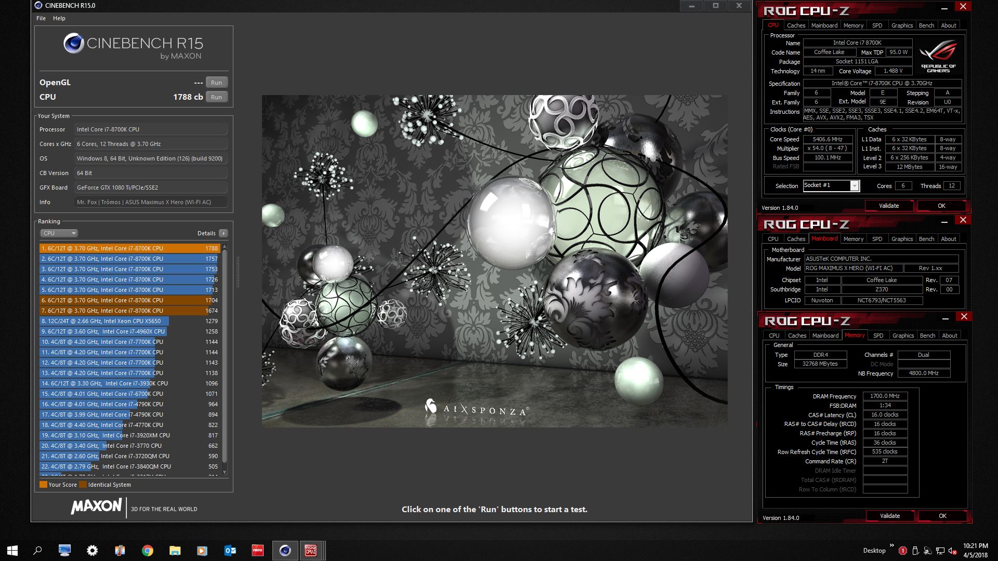Launch Nero from the taskbar
Viewport: 998px width, 561px height.
point(257,551)
